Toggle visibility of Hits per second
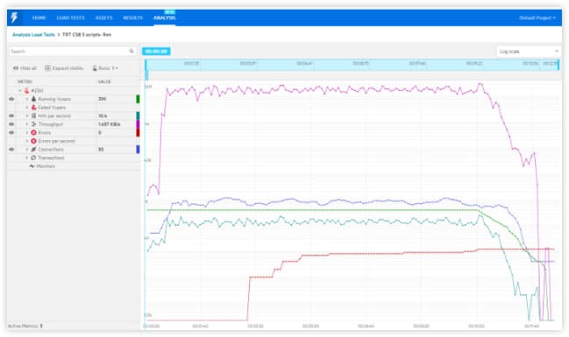This screenshot has height=337, width=569. point(11,116)
